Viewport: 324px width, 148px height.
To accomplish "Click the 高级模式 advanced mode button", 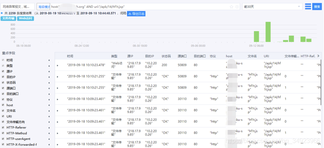I will pos(43,7).
